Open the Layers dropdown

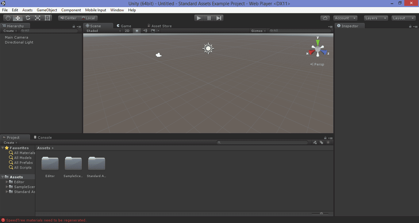point(376,18)
